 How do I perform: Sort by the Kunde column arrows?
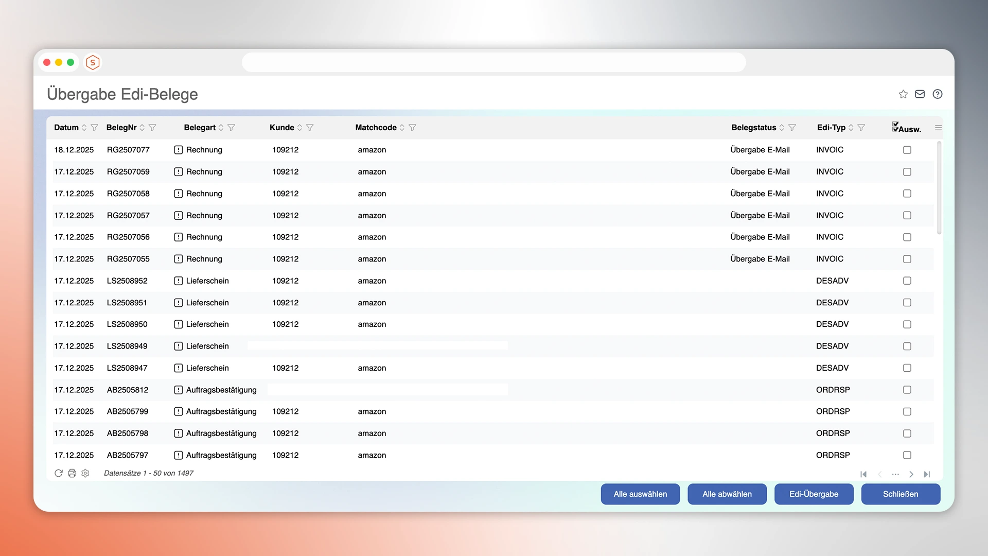(x=299, y=128)
